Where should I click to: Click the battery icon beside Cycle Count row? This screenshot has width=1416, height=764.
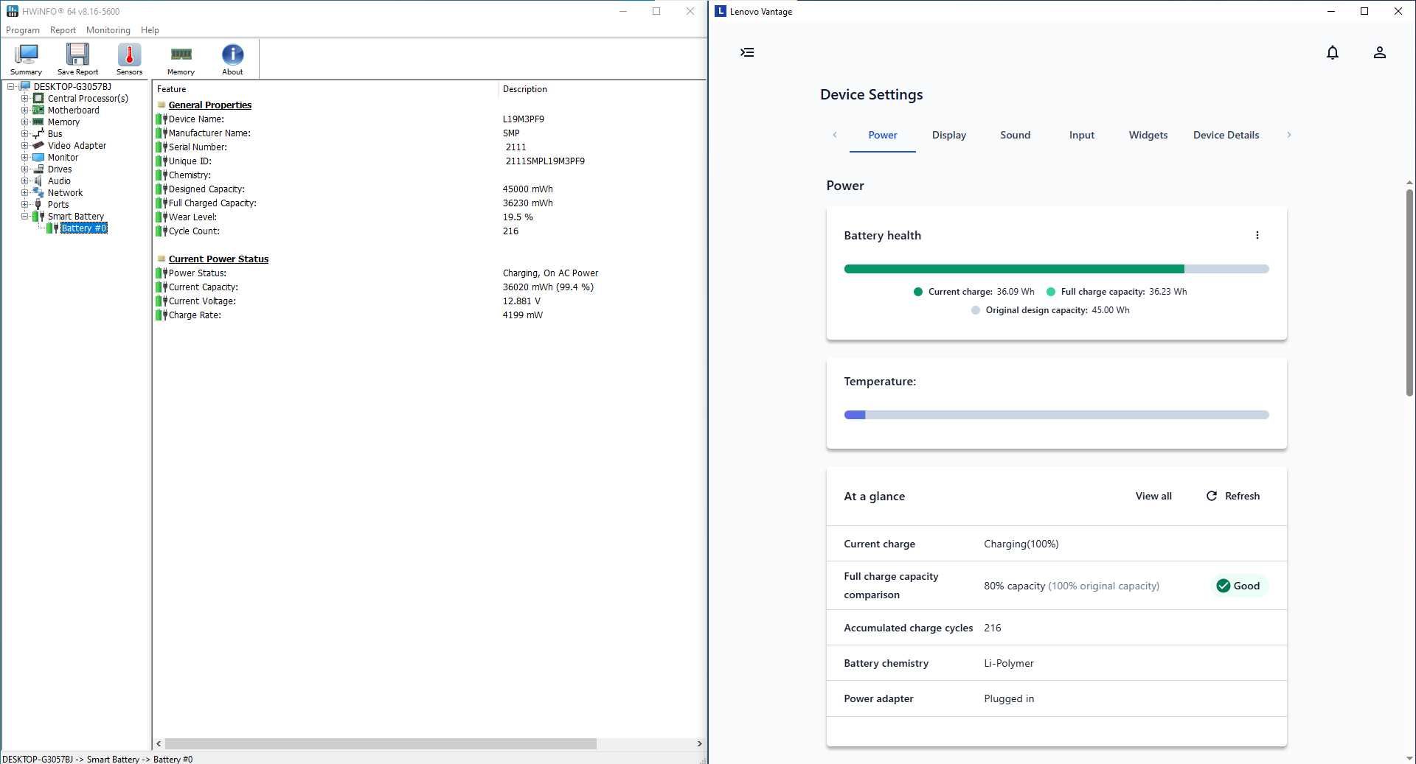[162, 231]
